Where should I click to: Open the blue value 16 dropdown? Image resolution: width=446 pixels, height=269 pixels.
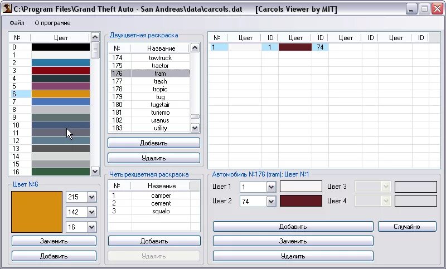(91, 227)
